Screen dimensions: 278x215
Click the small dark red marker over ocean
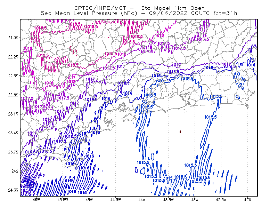coord(180,132)
